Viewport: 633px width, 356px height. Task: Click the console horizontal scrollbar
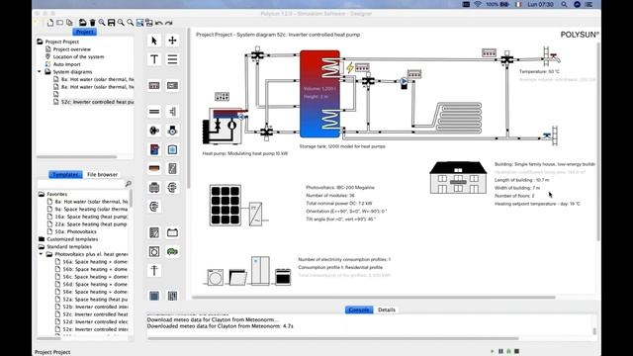pyautogui.click(x=332, y=338)
